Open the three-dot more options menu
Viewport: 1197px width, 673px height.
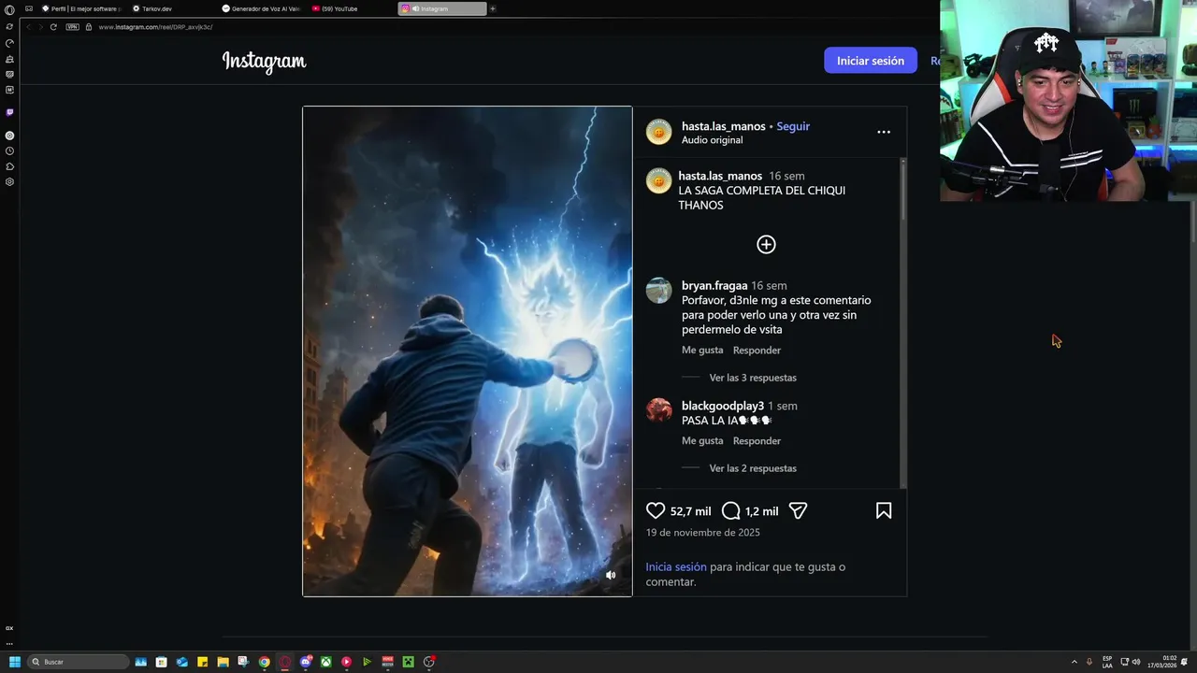[884, 132]
